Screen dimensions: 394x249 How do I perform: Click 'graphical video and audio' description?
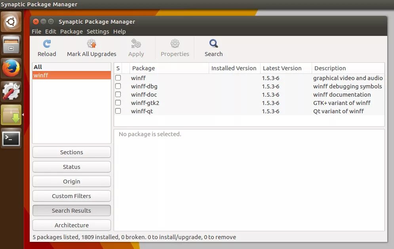[x=348, y=78]
